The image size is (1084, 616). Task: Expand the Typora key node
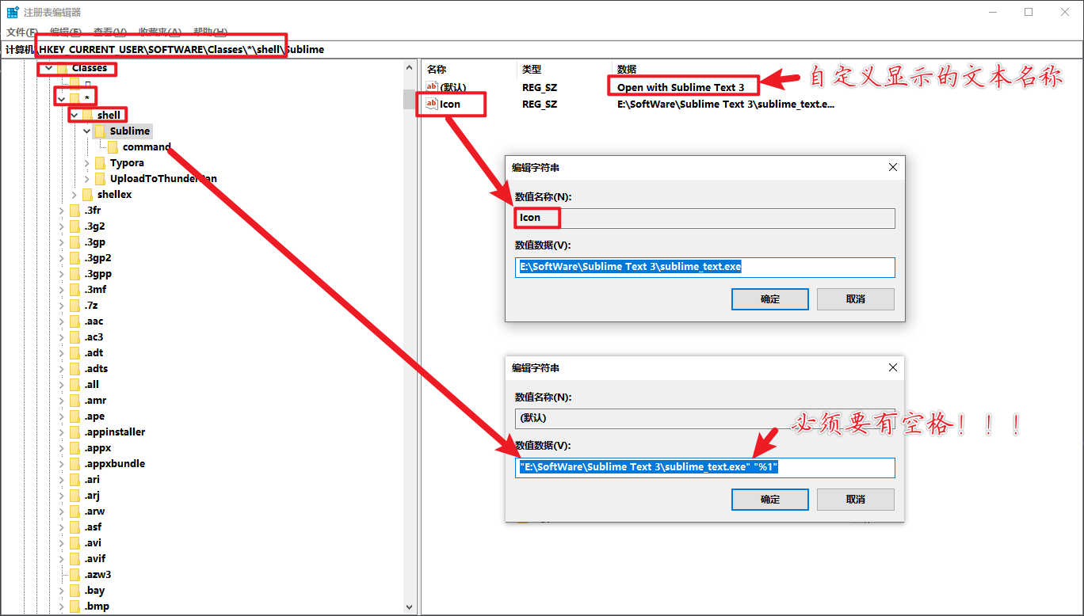point(87,162)
